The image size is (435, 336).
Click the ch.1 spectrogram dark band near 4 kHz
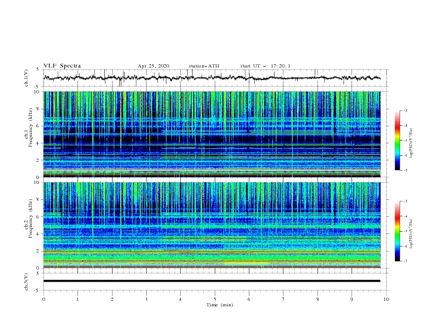[x=211, y=139]
